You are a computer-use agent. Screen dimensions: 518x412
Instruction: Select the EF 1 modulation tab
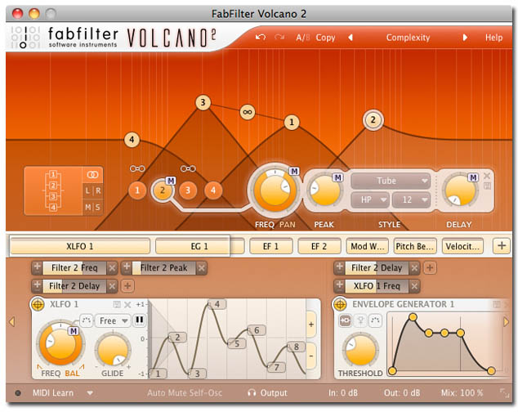pos(271,246)
